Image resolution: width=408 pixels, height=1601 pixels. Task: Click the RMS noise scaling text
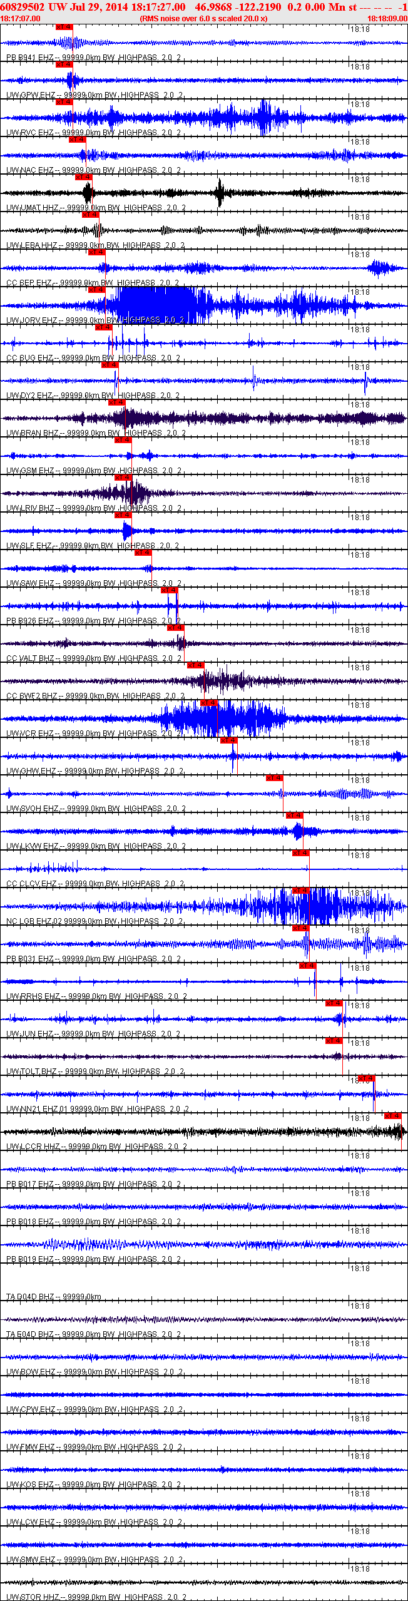[x=203, y=19]
